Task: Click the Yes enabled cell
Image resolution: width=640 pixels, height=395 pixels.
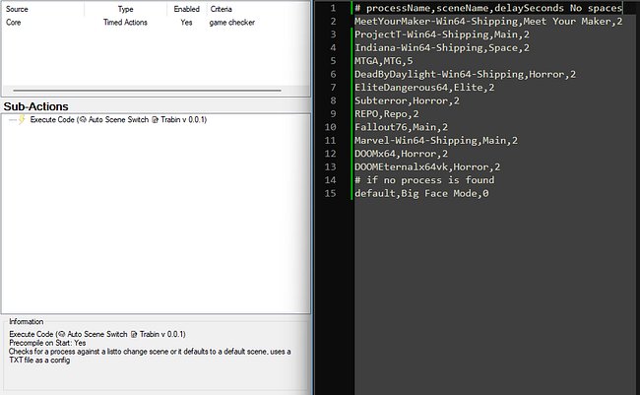Action: [186, 23]
